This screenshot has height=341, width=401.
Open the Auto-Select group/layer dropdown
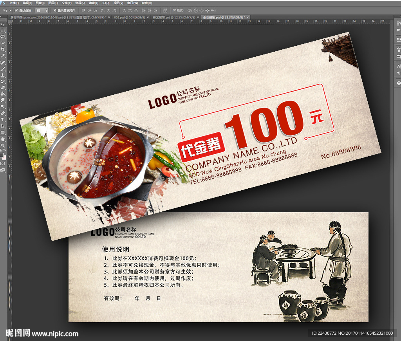pyautogui.click(x=42, y=11)
